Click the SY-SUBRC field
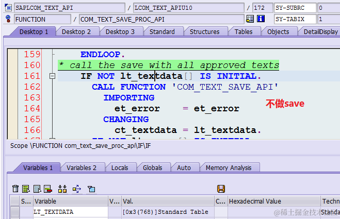Image resolution: width=340 pixels, height=219 pixels. coord(295,8)
